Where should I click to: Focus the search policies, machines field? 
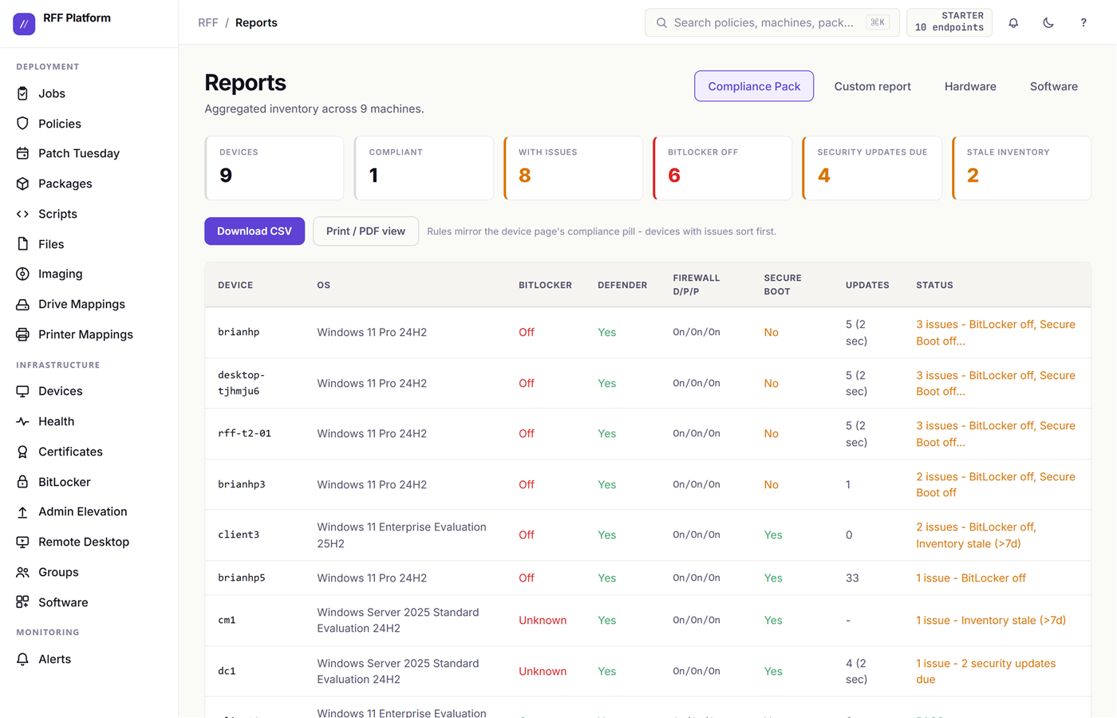772,22
